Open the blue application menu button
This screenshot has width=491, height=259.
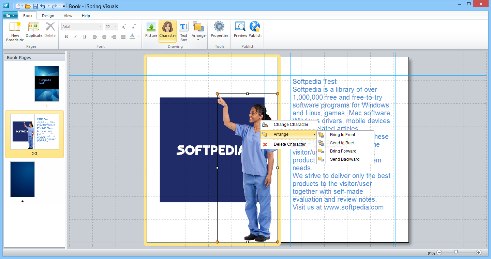click(10, 15)
